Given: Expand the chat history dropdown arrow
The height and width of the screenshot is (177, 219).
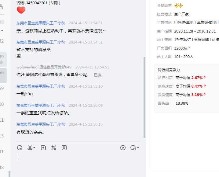Looking at the screenshot, I should tap(138, 148).
